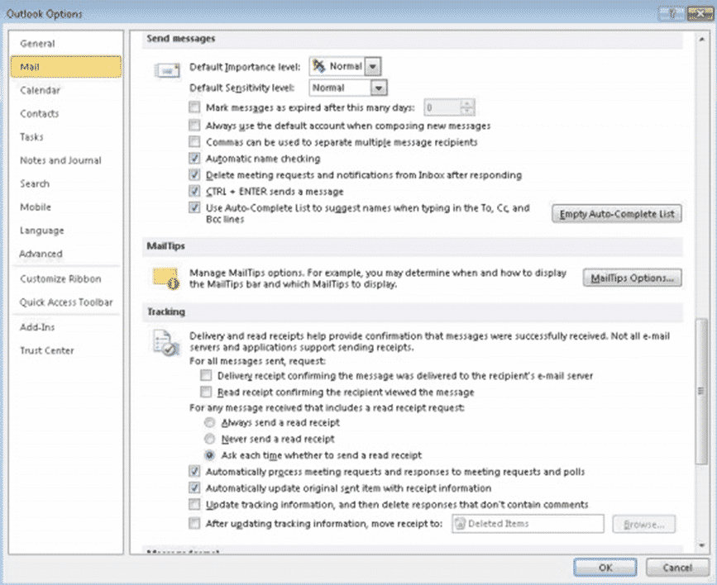Click the MailTips yellow note icon
The height and width of the screenshot is (585, 717).
point(166,278)
